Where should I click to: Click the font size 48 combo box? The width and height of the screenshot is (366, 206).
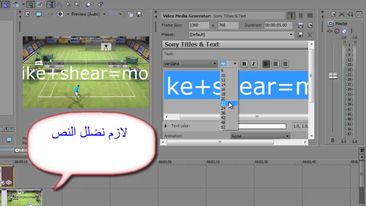229,64
